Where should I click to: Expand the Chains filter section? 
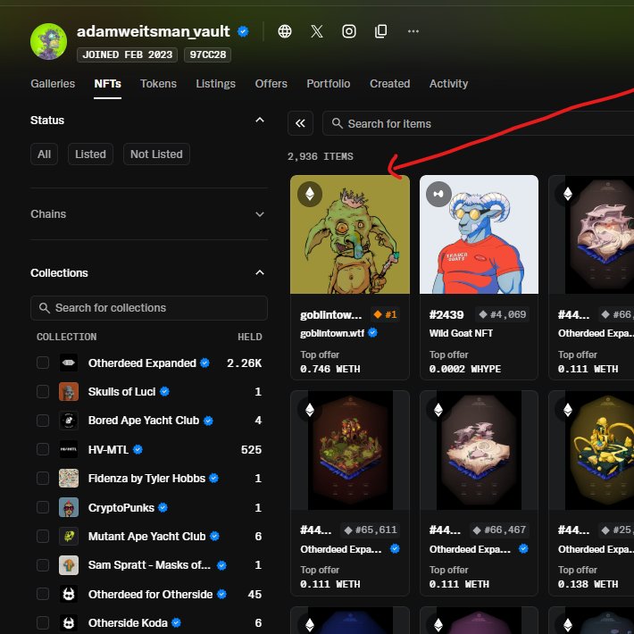pos(260,214)
